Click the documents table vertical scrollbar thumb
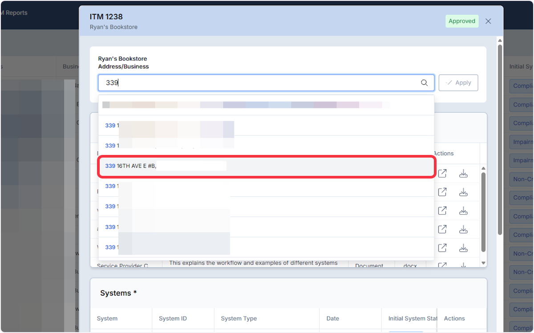The height and width of the screenshot is (333, 534). (x=484, y=212)
